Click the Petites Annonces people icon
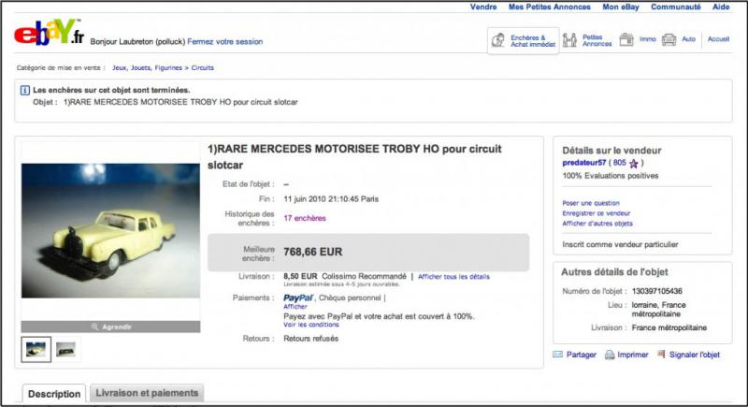This screenshot has height=407, width=748. pos(569,40)
